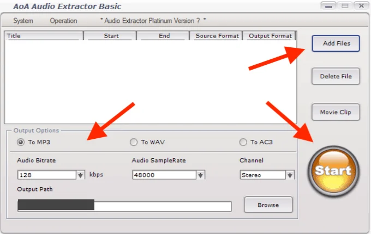Open the Movie Clip tool

[336, 112]
